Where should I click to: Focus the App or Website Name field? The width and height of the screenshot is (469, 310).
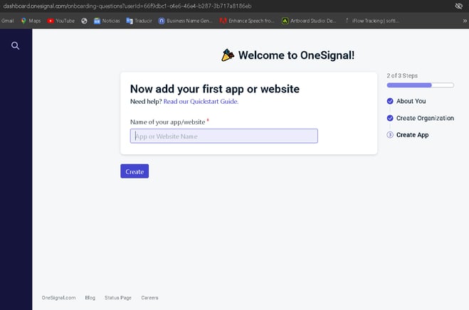click(x=224, y=136)
